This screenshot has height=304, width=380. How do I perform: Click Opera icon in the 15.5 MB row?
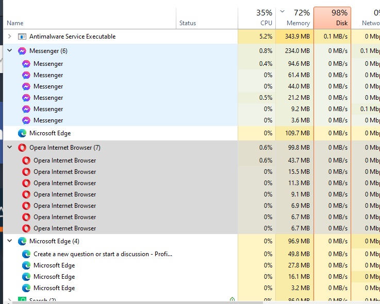coord(26,172)
